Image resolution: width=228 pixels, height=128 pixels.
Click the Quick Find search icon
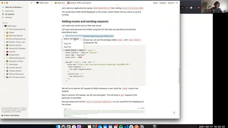tap(3, 11)
